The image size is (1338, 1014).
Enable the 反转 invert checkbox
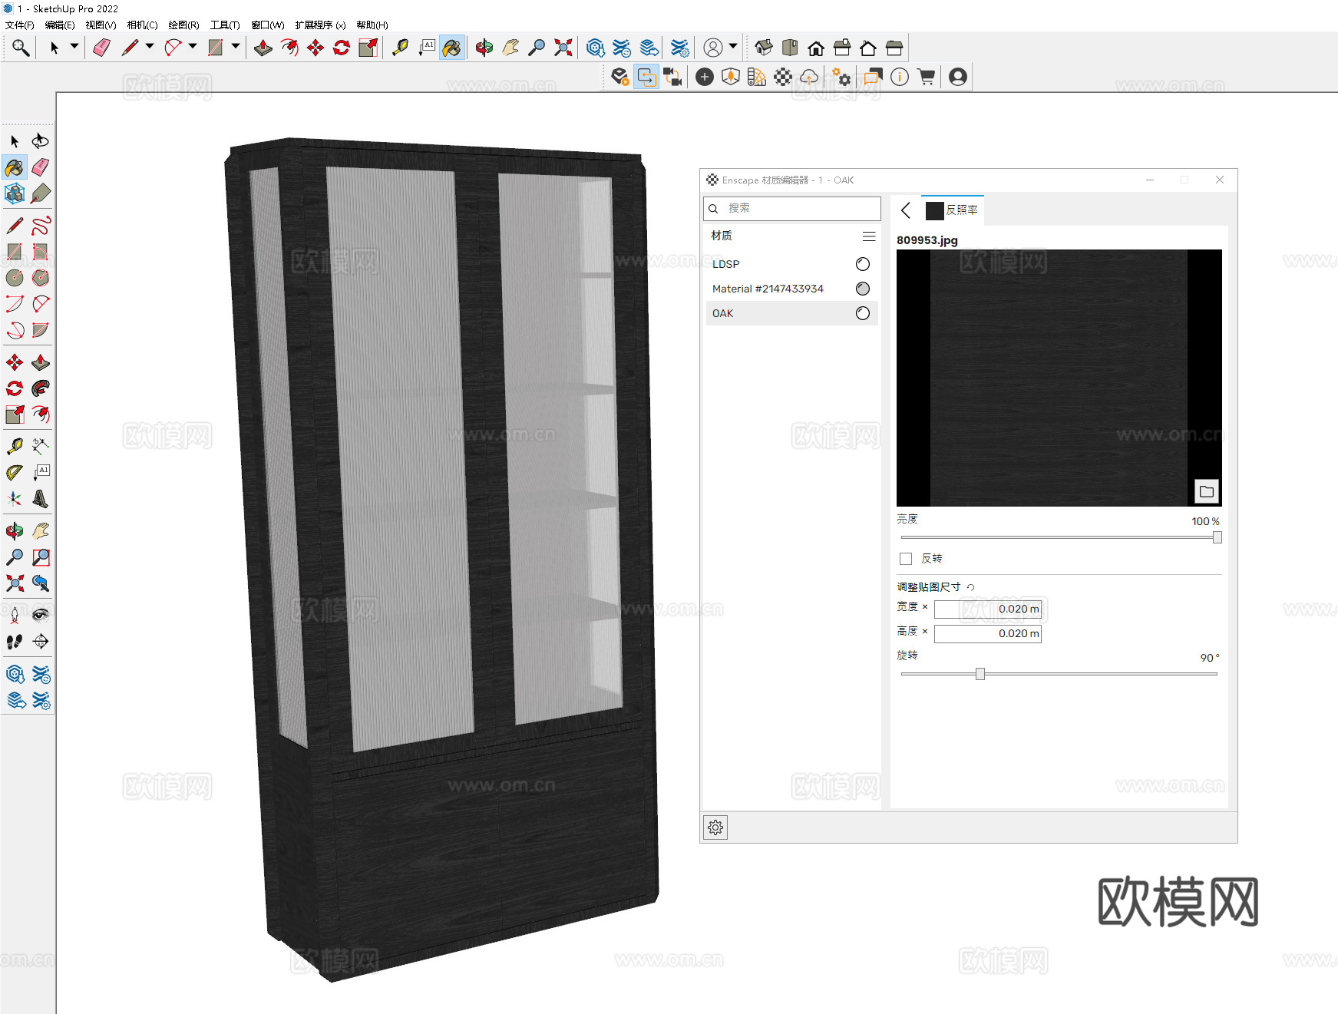pyautogui.click(x=906, y=559)
